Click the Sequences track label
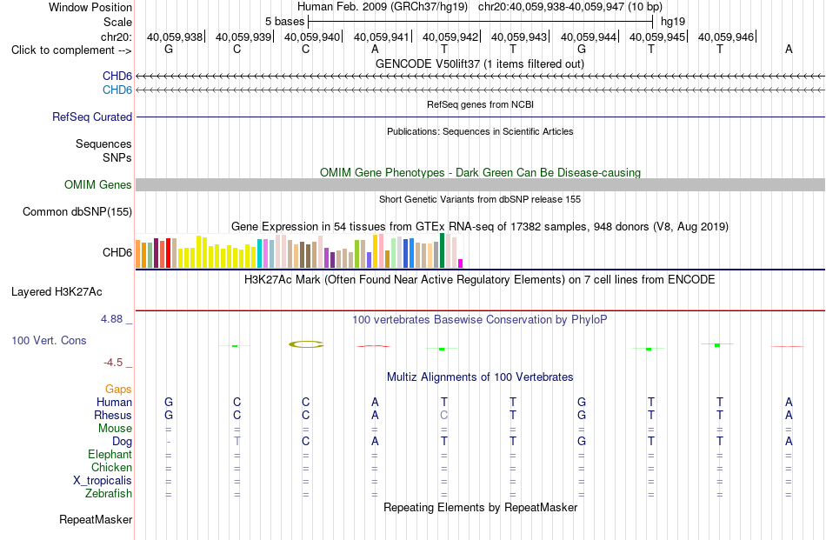The width and height of the screenshot is (826, 540). [103, 143]
